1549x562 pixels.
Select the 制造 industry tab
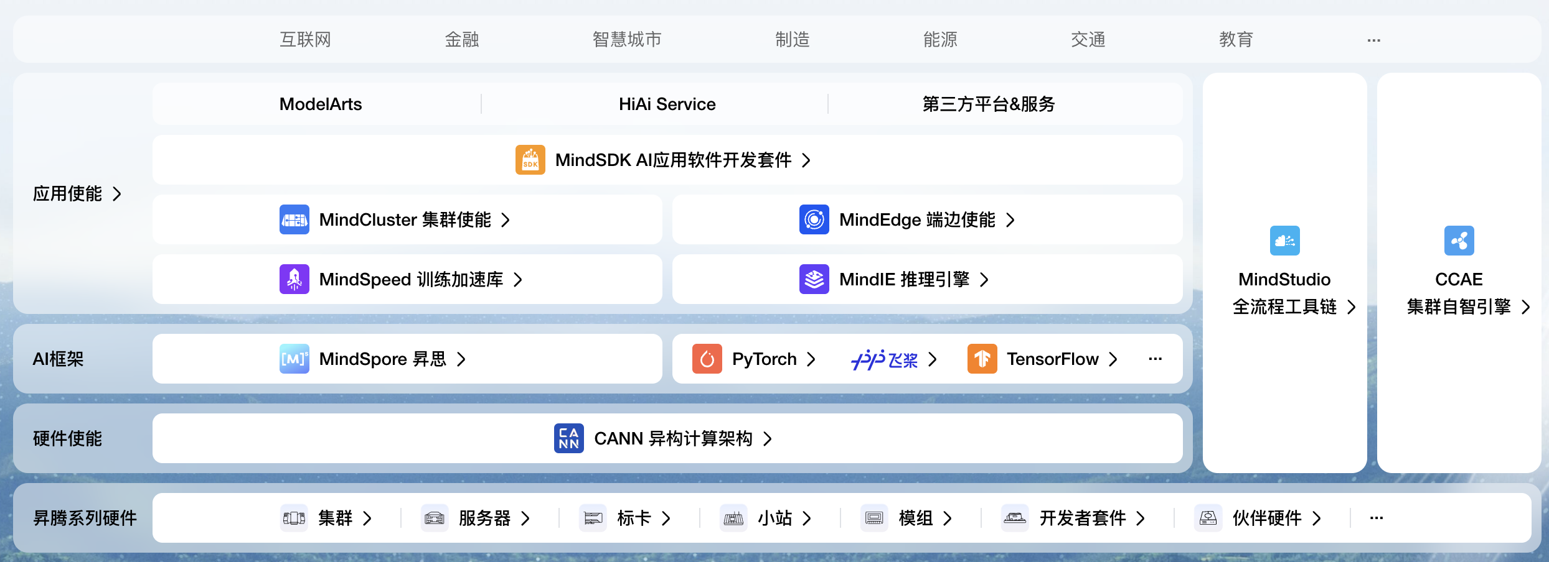(x=793, y=40)
